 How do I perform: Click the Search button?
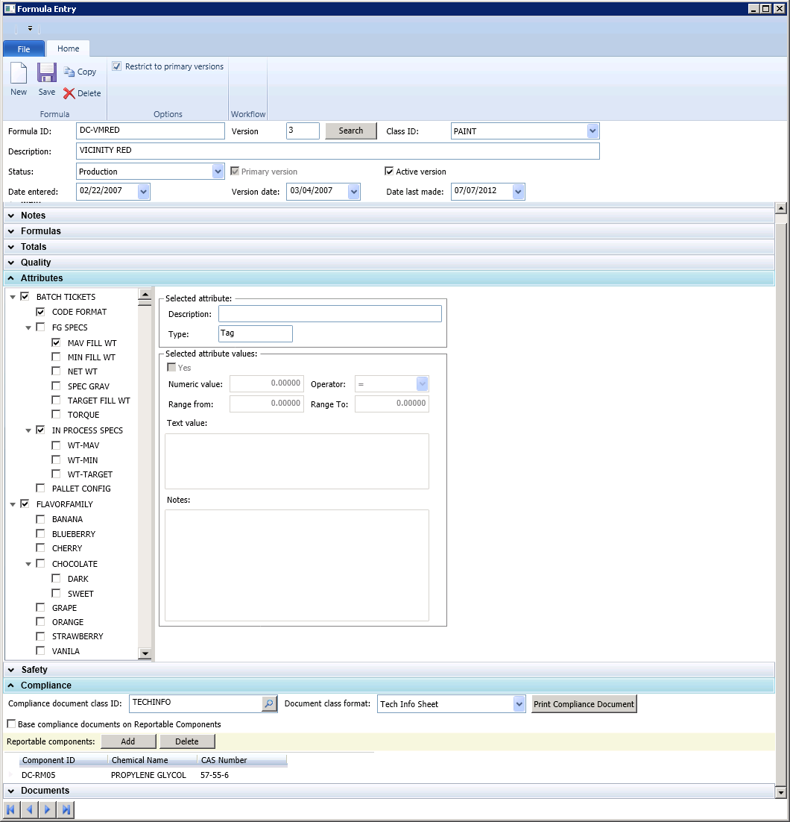tap(350, 131)
